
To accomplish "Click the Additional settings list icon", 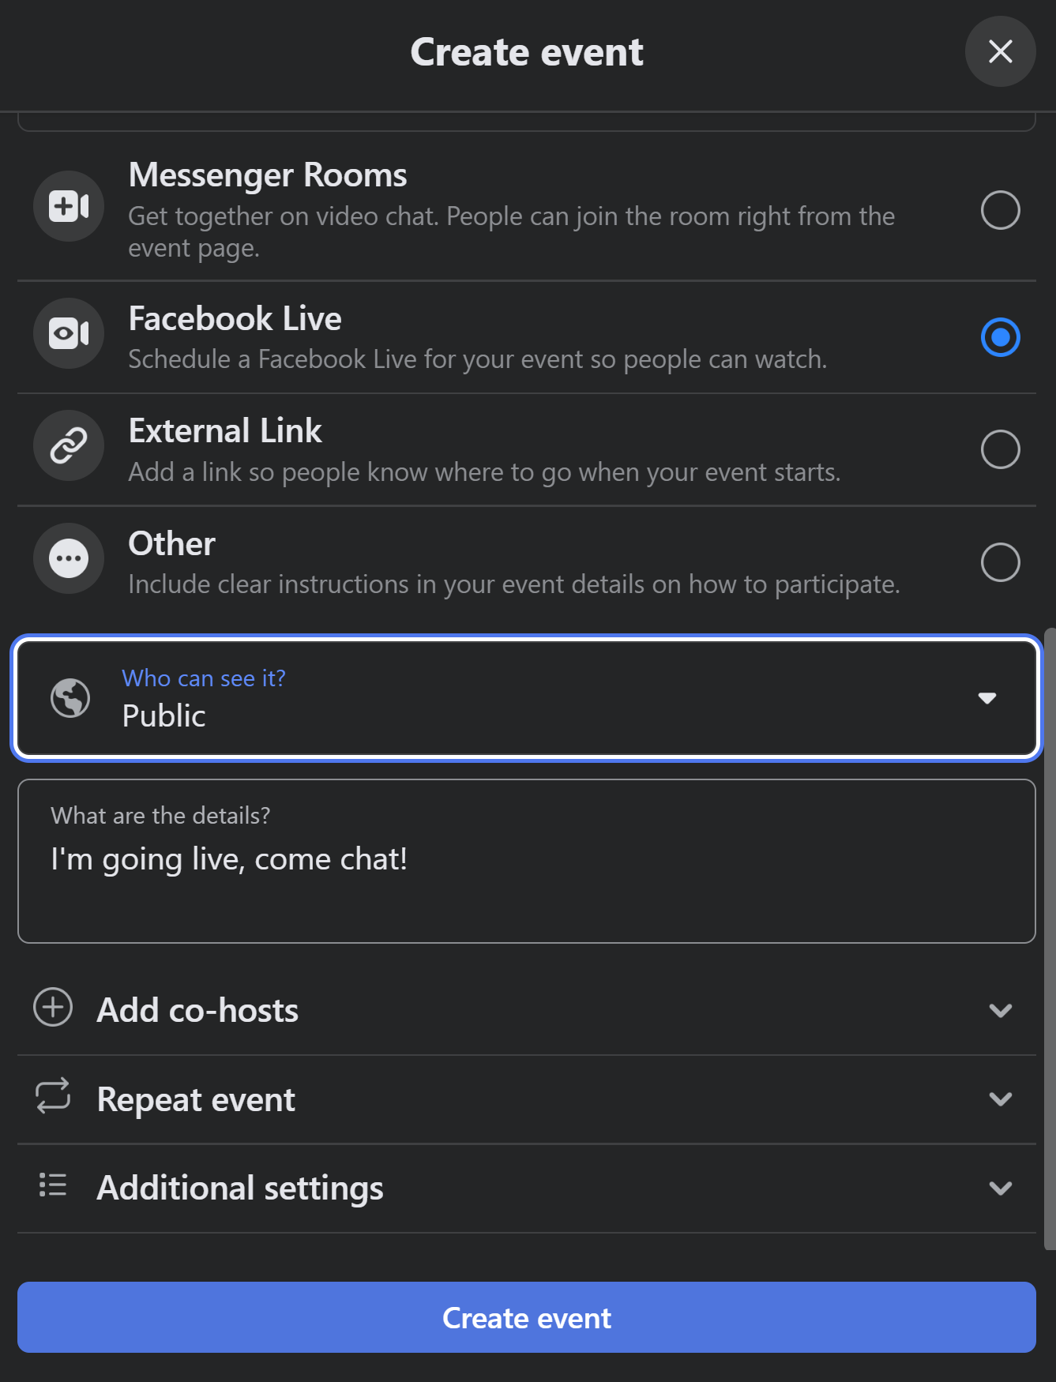I will coord(53,1185).
